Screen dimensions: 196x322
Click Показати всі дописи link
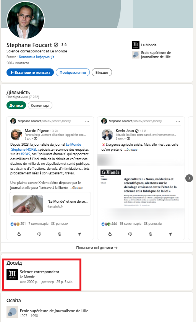(x=97, y=248)
